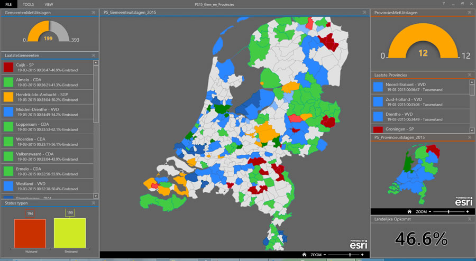Select the Almelo - CDA list row
This screenshot has width=476, height=261.
coord(48,82)
